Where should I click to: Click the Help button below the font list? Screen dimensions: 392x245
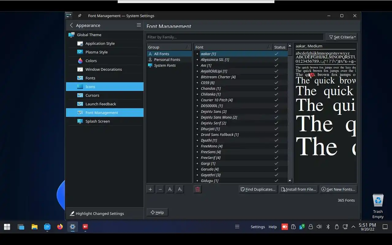[x=157, y=212]
